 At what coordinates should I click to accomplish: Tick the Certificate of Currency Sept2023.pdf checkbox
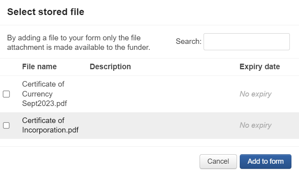click(6, 94)
